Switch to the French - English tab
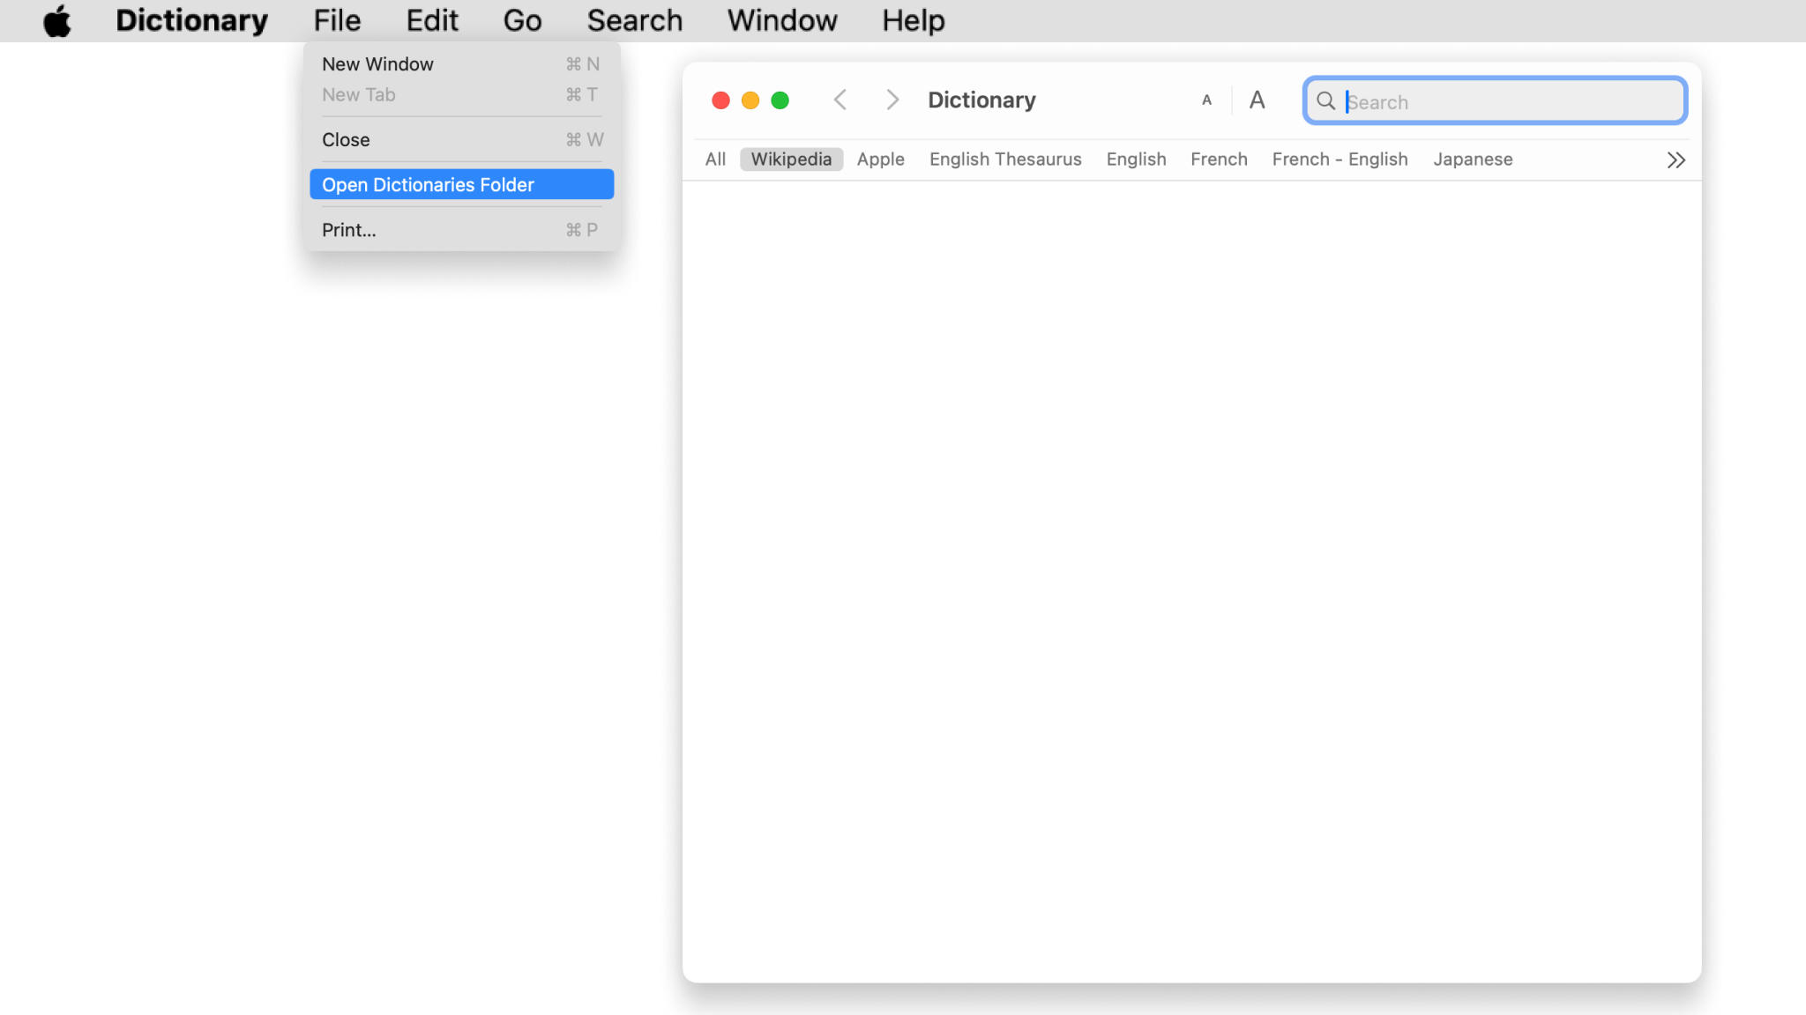This screenshot has width=1806, height=1015. tap(1340, 159)
